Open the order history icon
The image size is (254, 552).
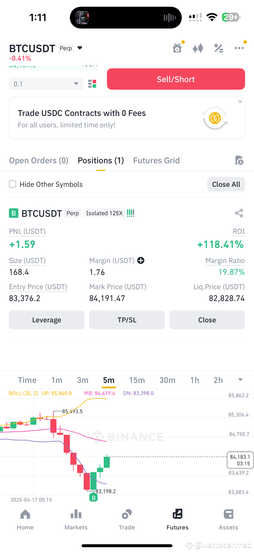coord(239,160)
